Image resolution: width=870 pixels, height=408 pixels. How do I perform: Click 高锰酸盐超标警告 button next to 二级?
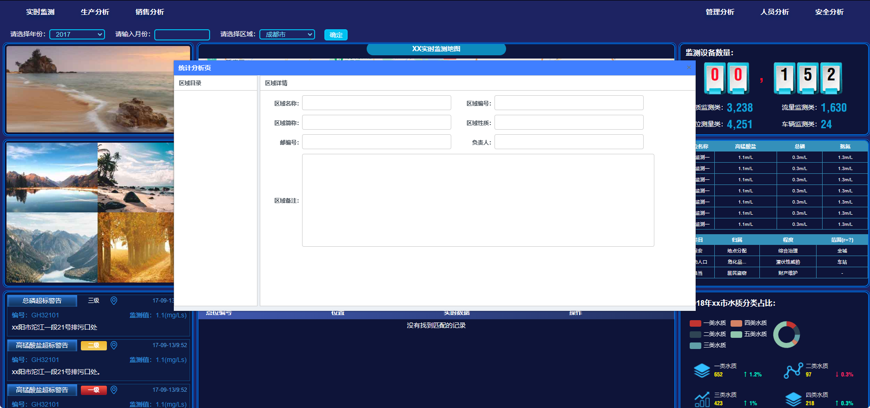[x=42, y=345]
